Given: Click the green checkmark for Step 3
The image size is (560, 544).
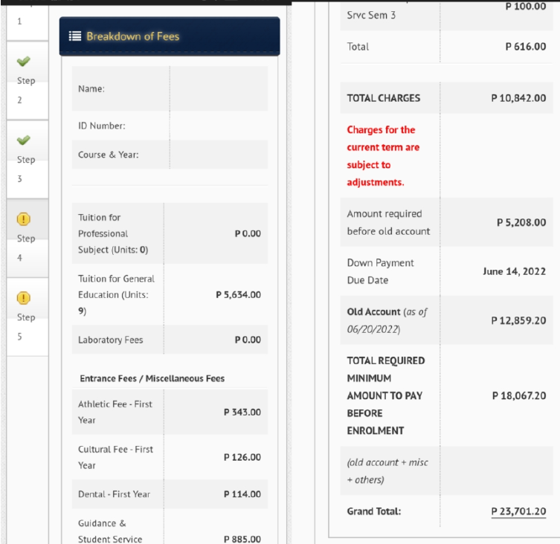Looking at the screenshot, I should (x=24, y=140).
